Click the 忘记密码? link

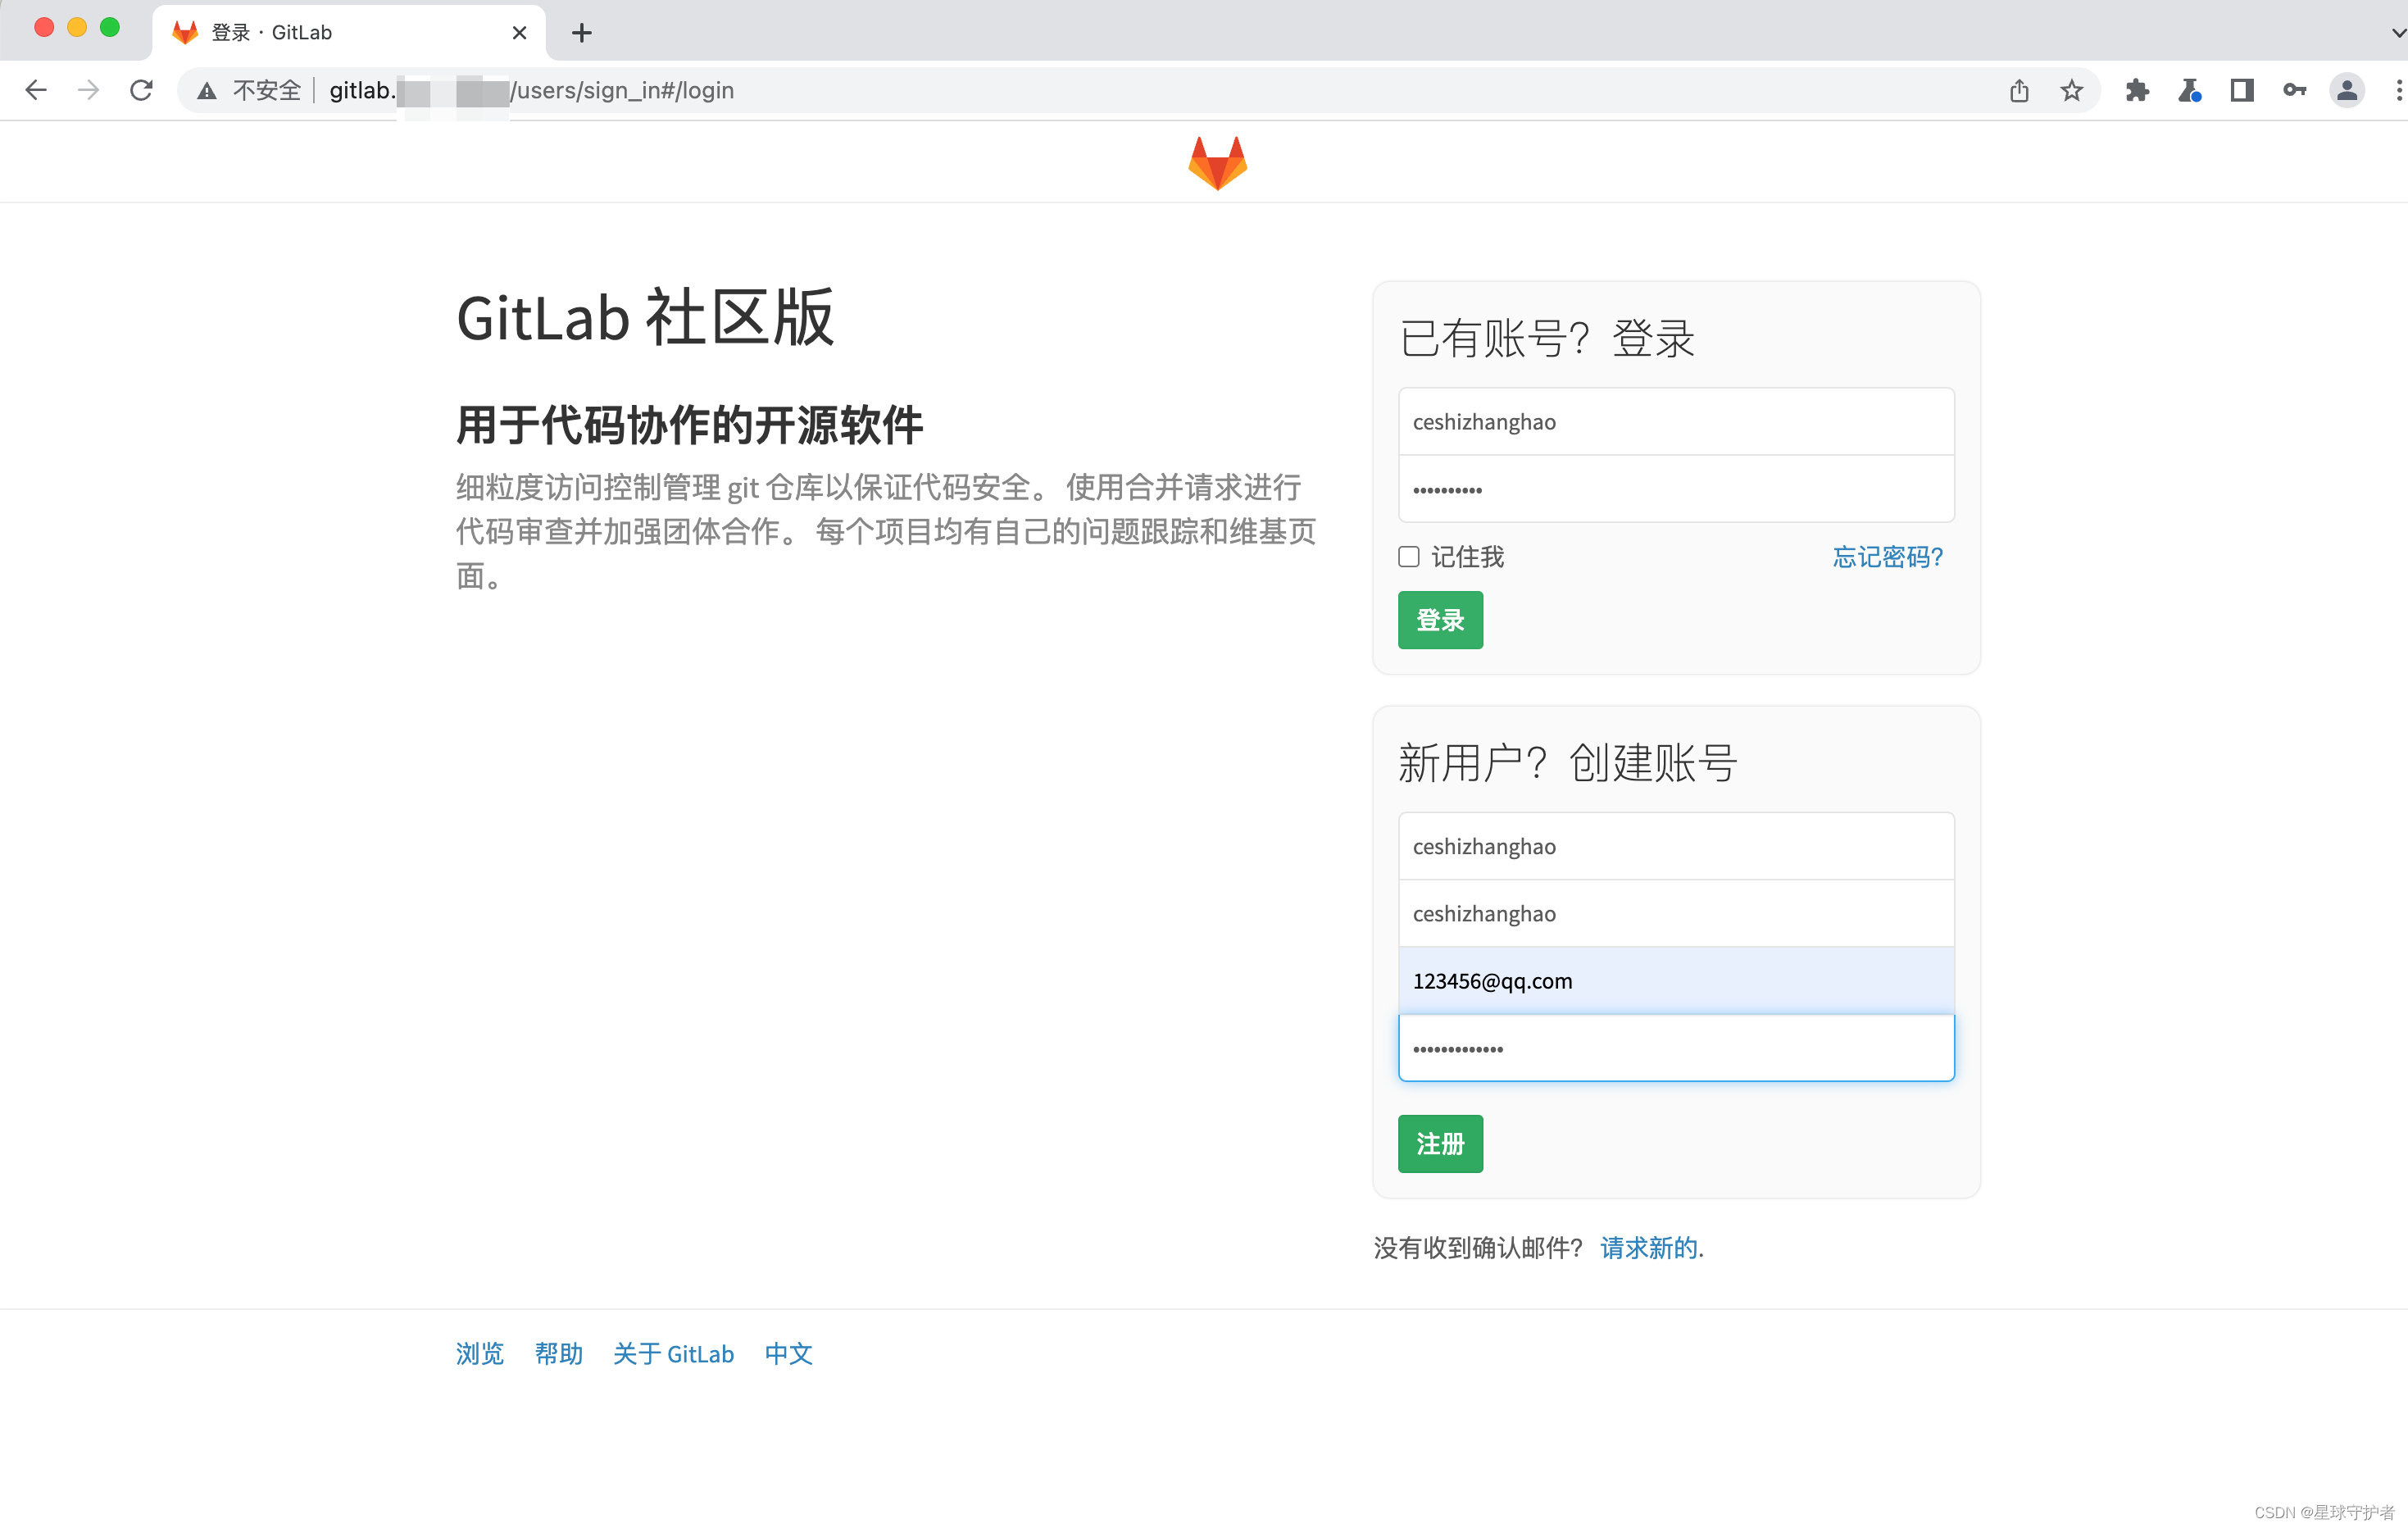click(x=1887, y=557)
